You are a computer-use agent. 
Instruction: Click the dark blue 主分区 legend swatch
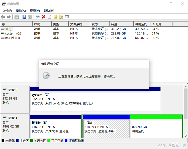pos(17,140)
